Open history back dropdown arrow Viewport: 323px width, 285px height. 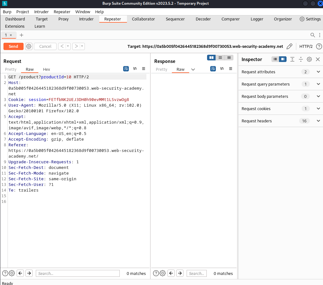pyautogui.click(x=68, y=47)
